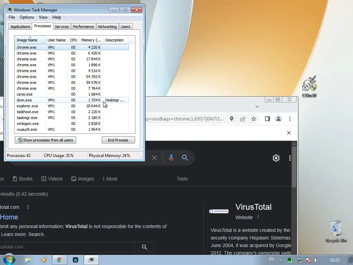Viewport: 353px width, 265px height.
Task: Expand Chrome tab search chevron
Action: 257,106
